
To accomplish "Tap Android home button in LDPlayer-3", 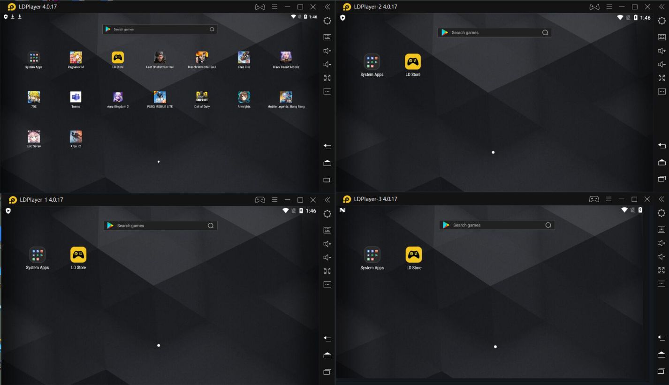I will click(661, 354).
